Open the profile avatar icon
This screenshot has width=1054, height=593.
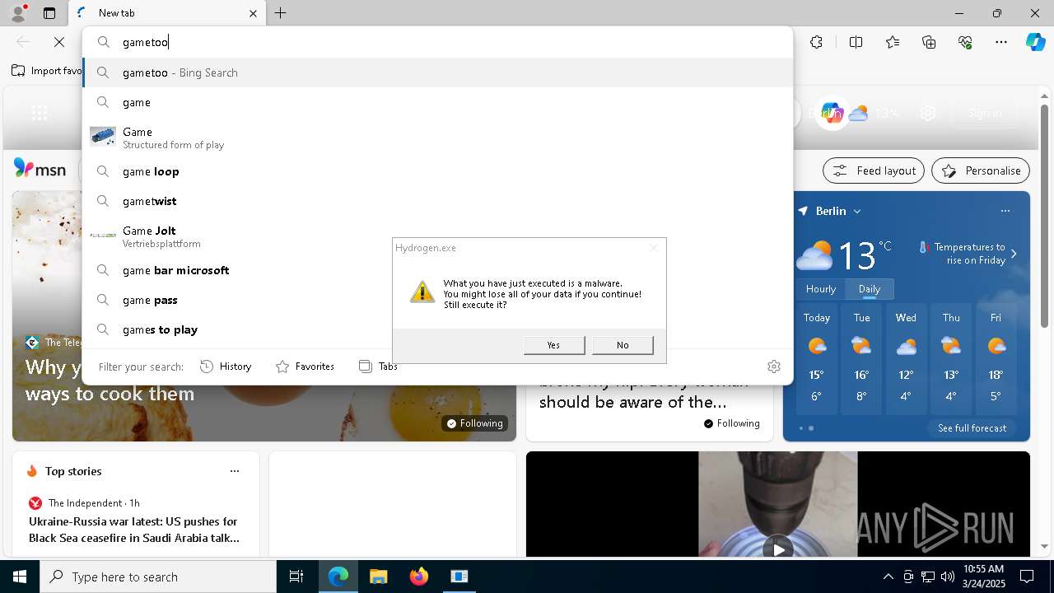[x=17, y=12]
